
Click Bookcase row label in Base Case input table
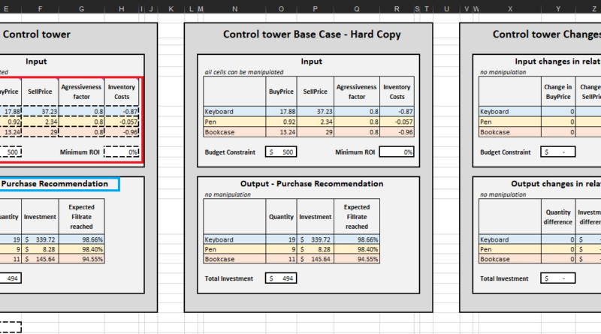tap(234, 132)
